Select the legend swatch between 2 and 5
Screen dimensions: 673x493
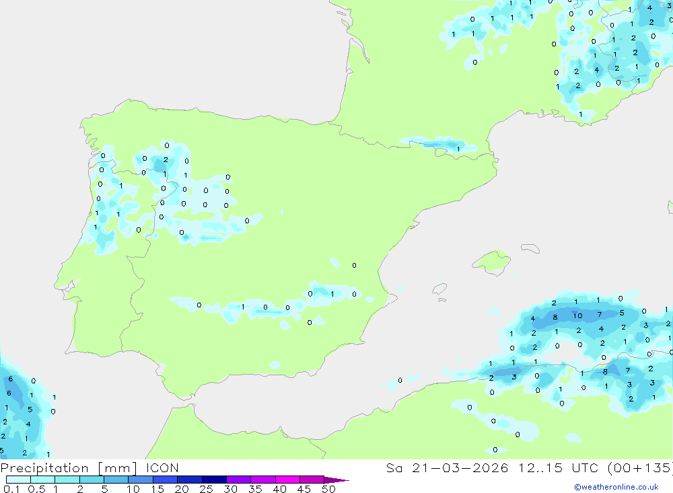[x=92, y=480]
